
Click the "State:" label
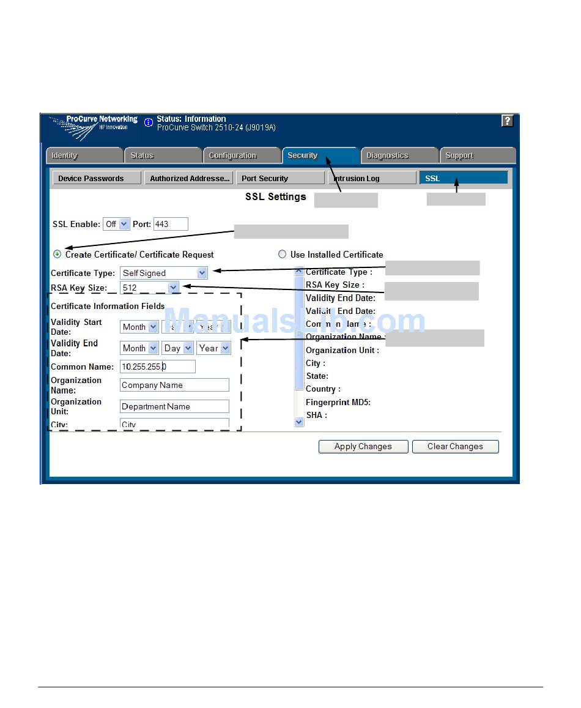click(317, 376)
